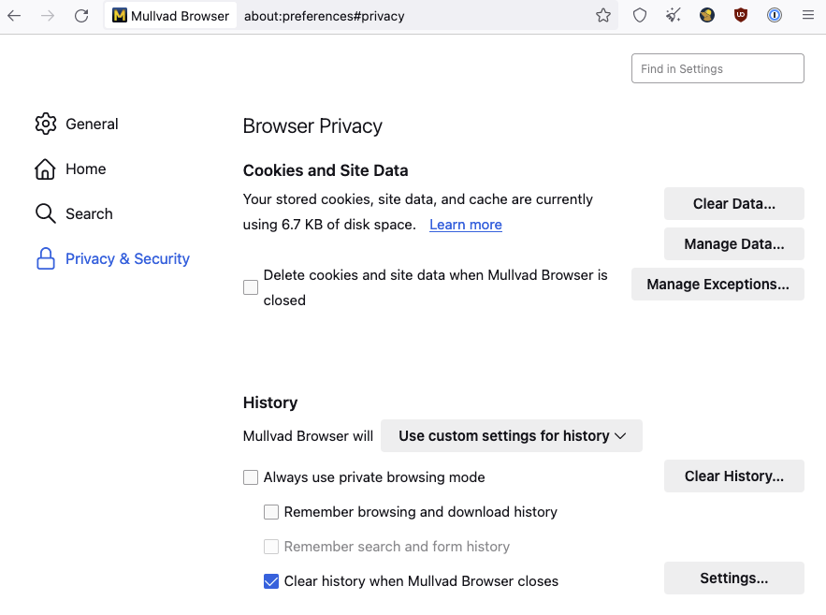This screenshot has width=826, height=615.
Task: Open the security level shield icon
Action: [x=640, y=15]
